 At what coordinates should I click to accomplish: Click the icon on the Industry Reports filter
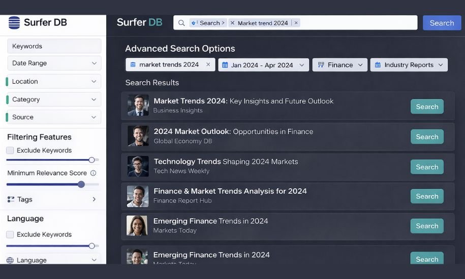[x=378, y=65]
